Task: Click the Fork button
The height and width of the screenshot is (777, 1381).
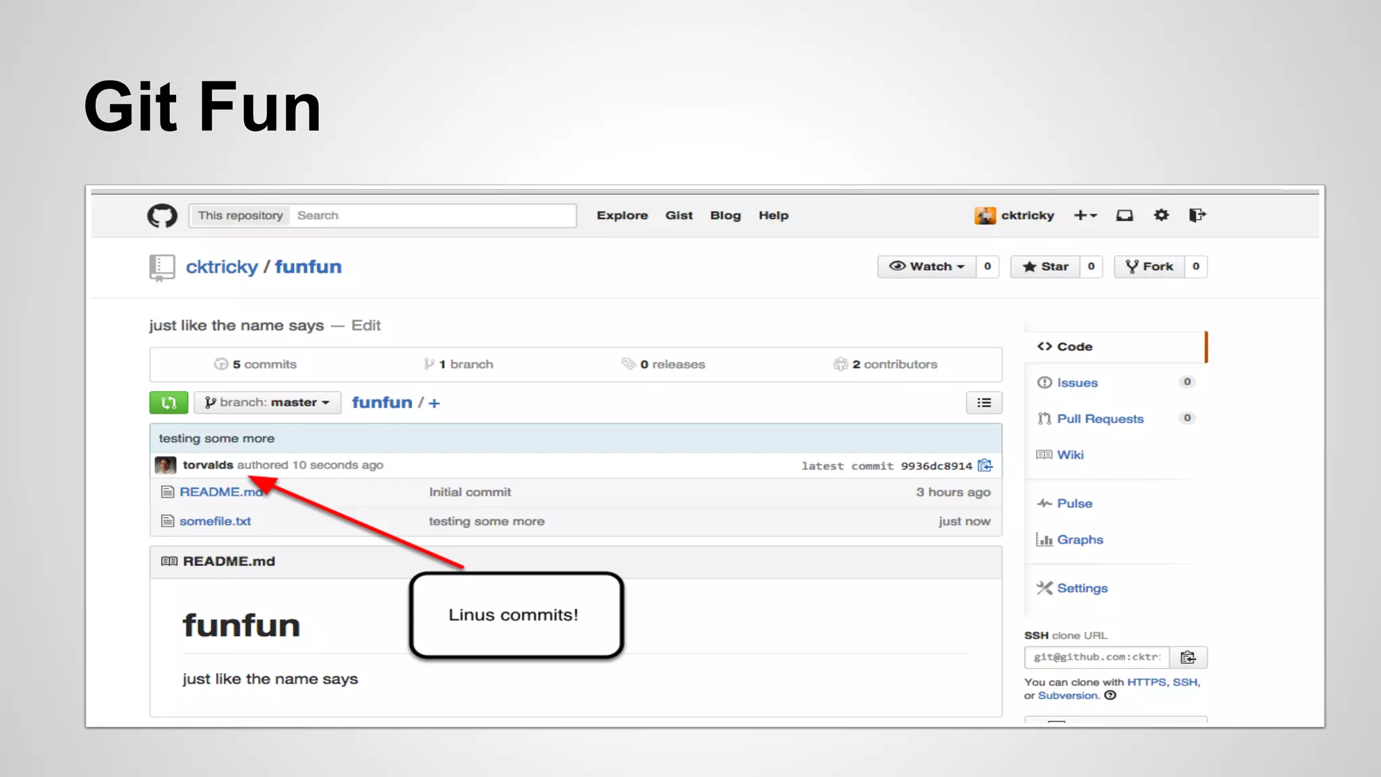Action: 1150,266
